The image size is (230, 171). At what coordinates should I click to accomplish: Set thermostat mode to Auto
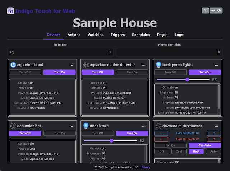[x=213, y=152]
